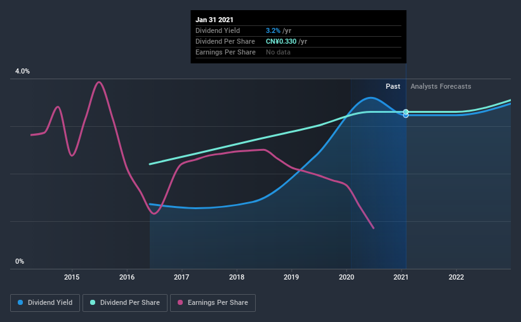Click the 2017 x-axis label
This screenshot has width=521, height=322.
pos(181,277)
